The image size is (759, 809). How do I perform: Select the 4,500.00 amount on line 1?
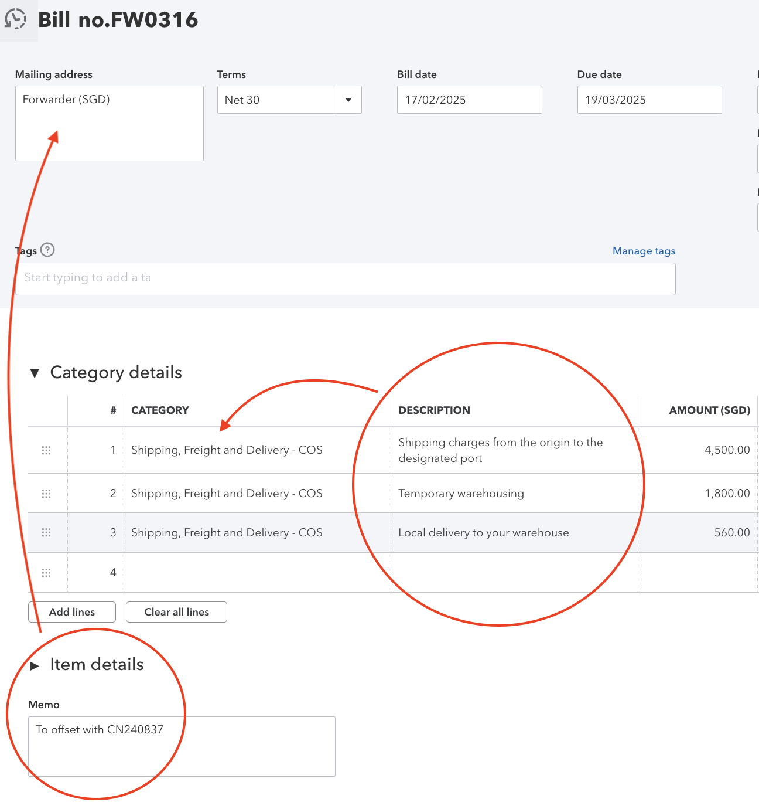[727, 450]
